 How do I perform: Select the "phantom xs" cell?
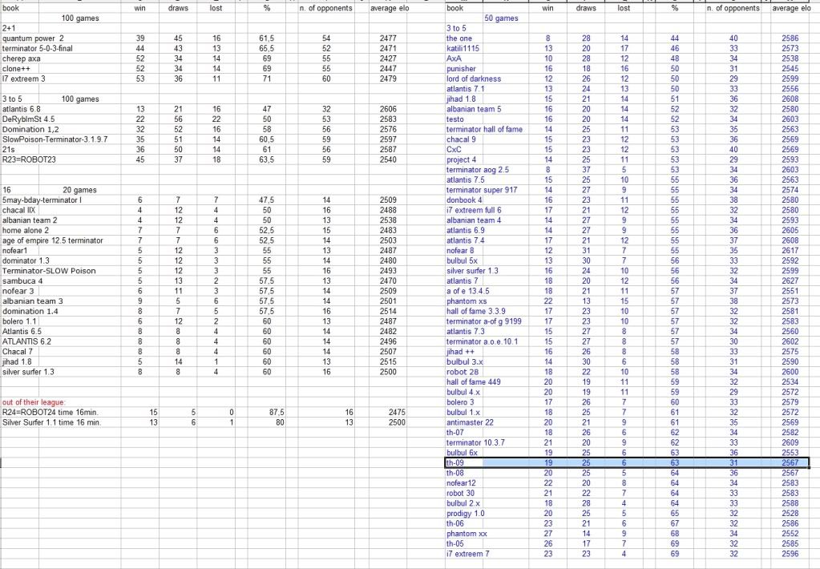[x=467, y=301]
